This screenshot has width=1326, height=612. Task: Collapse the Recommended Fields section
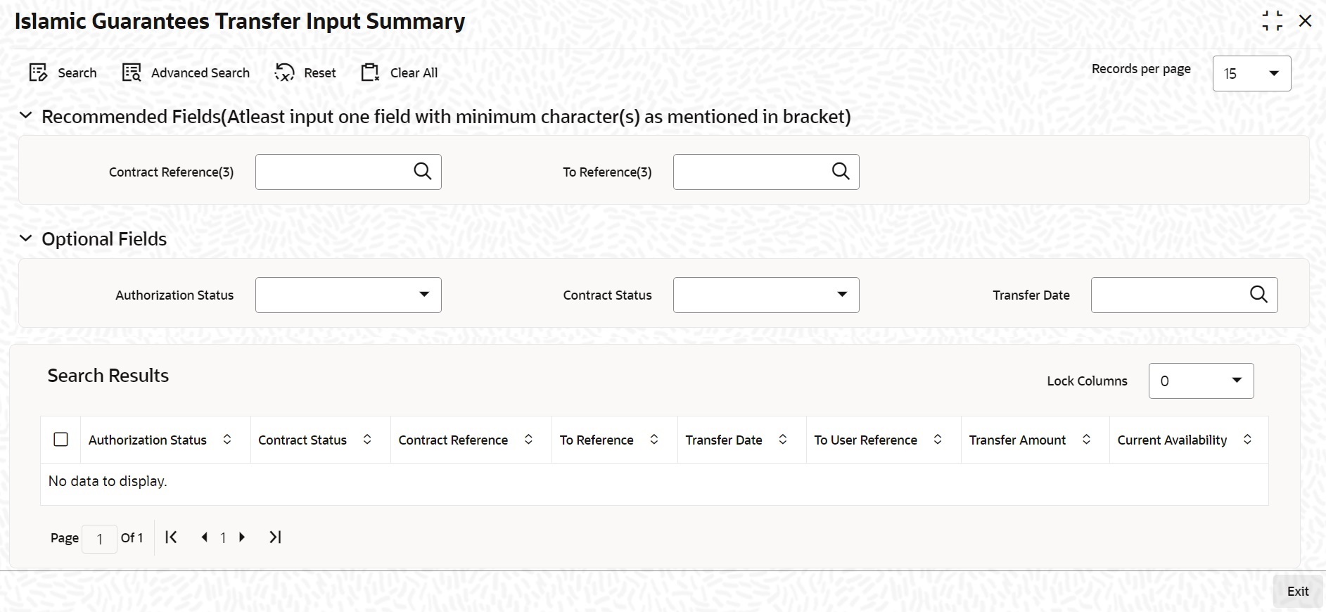tap(26, 116)
